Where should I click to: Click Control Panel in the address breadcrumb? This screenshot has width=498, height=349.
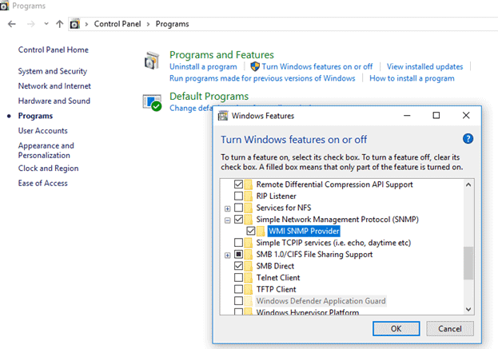[118, 24]
